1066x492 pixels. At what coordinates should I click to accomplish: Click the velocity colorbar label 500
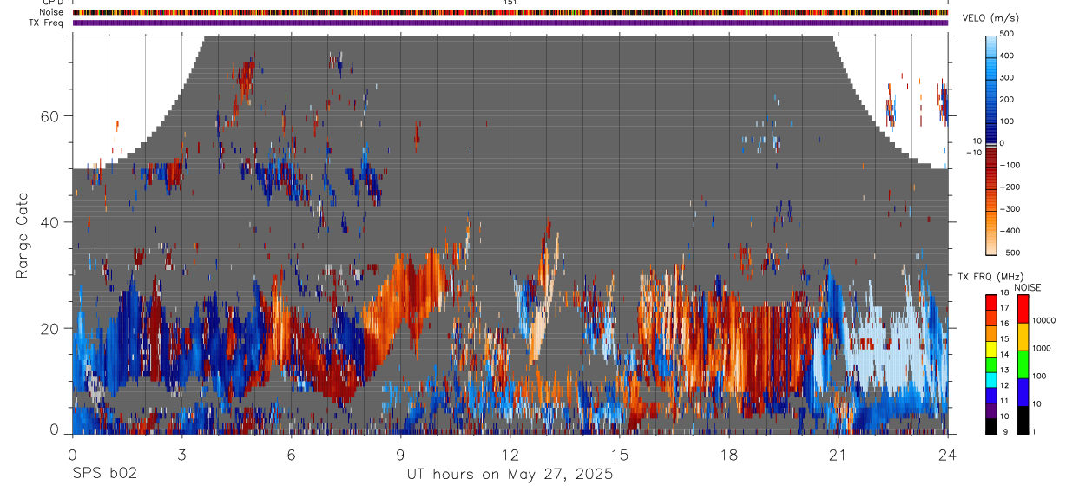[1008, 33]
